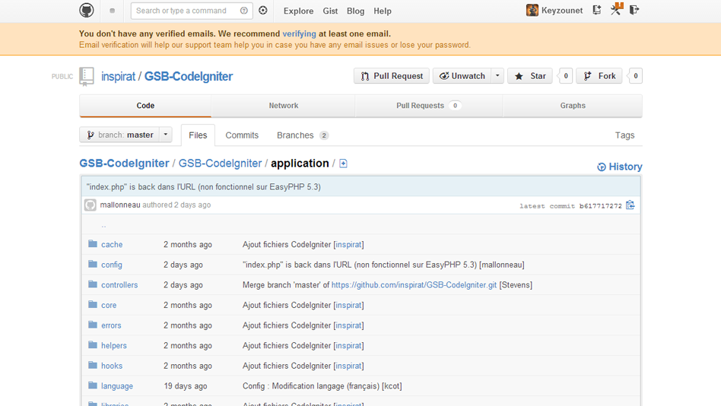721x406 pixels.
Task: Select the Branches subtab
Action: (303, 135)
